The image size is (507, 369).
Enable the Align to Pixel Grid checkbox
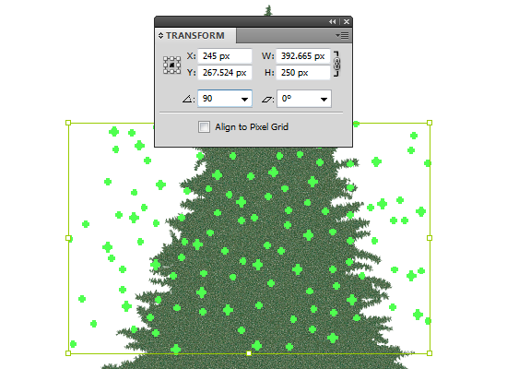click(x=204, y=126)
